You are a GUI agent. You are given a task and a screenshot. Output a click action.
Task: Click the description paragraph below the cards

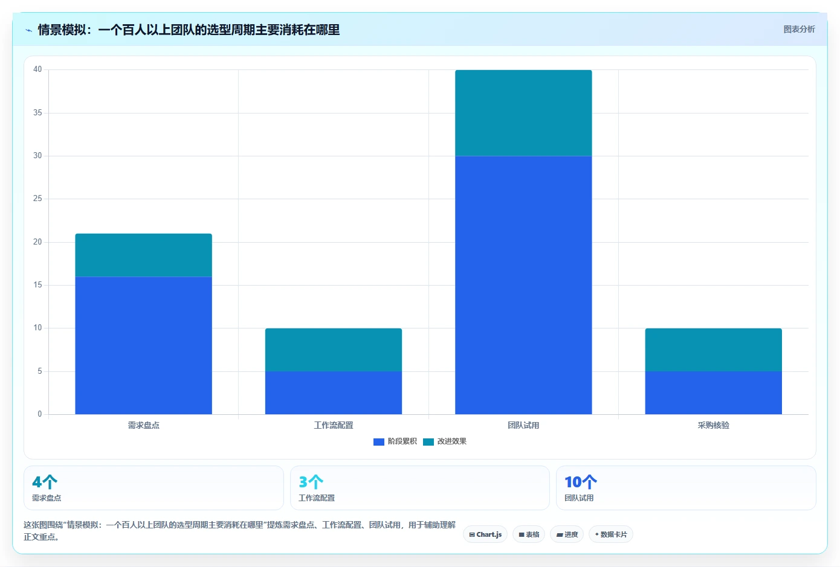[240, 531]
